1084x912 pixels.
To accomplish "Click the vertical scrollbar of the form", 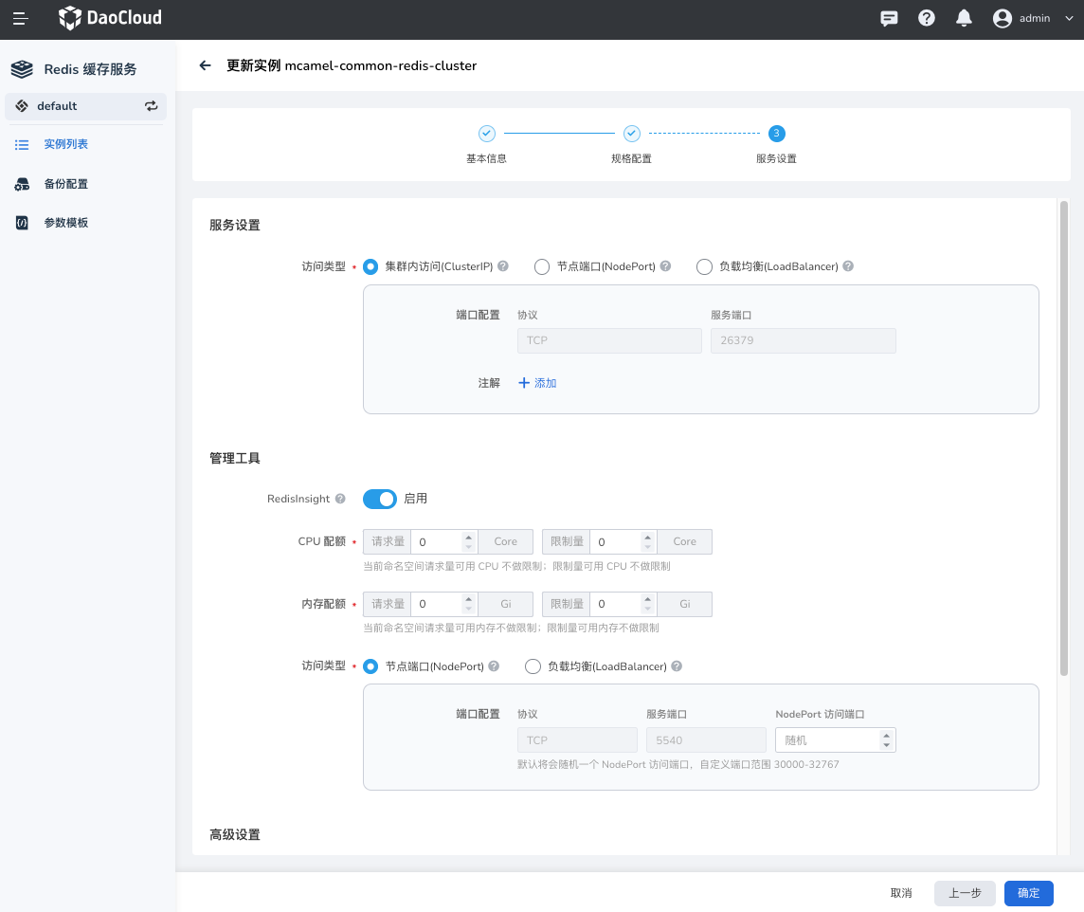I will pyautogui.click(x=1063, y=436).
